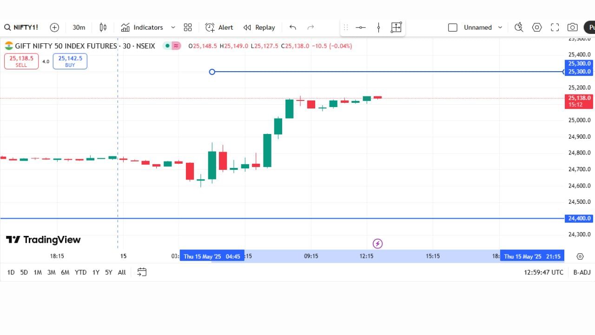Viewport: 595px width, 335px height.
Task: Select the rectangle measure tool in floating toolbar
Action: pyautogui.click(x=396, y=27)
